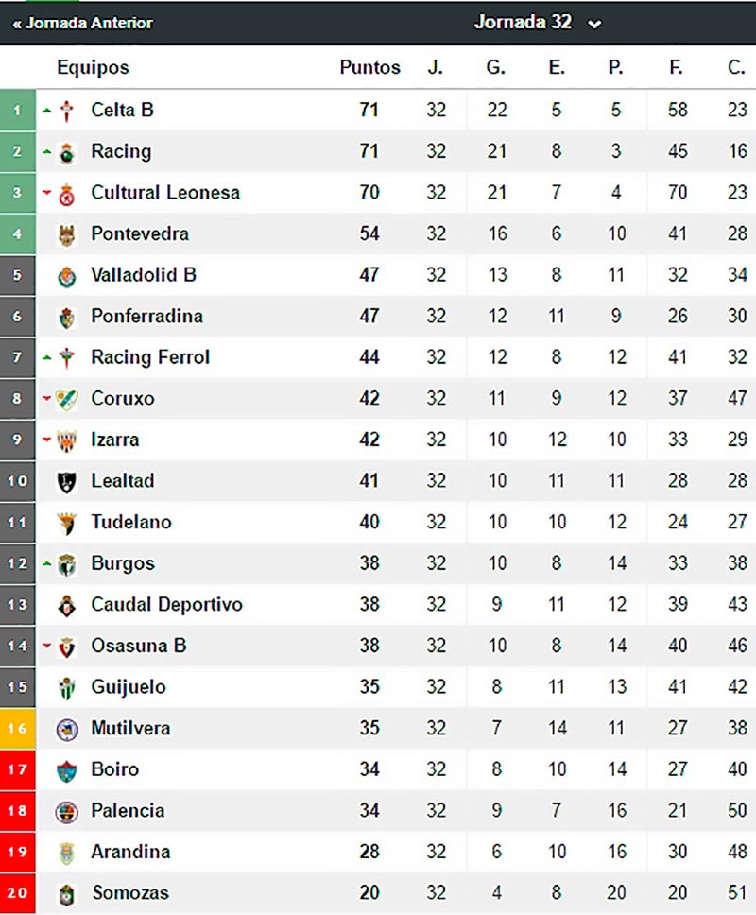
Task: Select the Burgos club badge
Action: [64, 562]
